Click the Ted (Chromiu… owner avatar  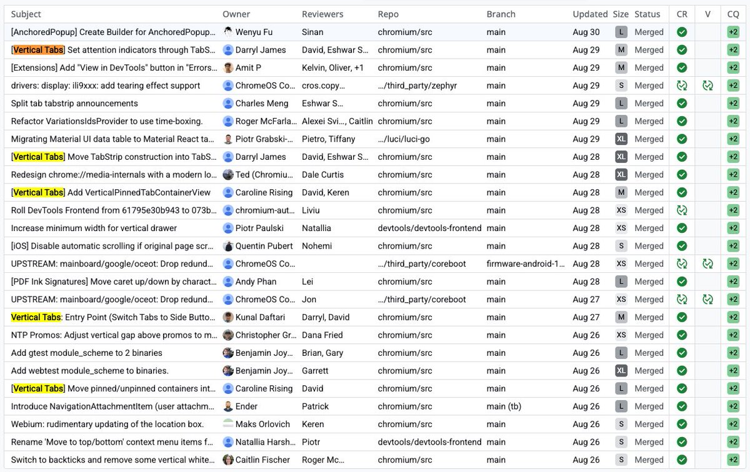click(x=228, y=175)
